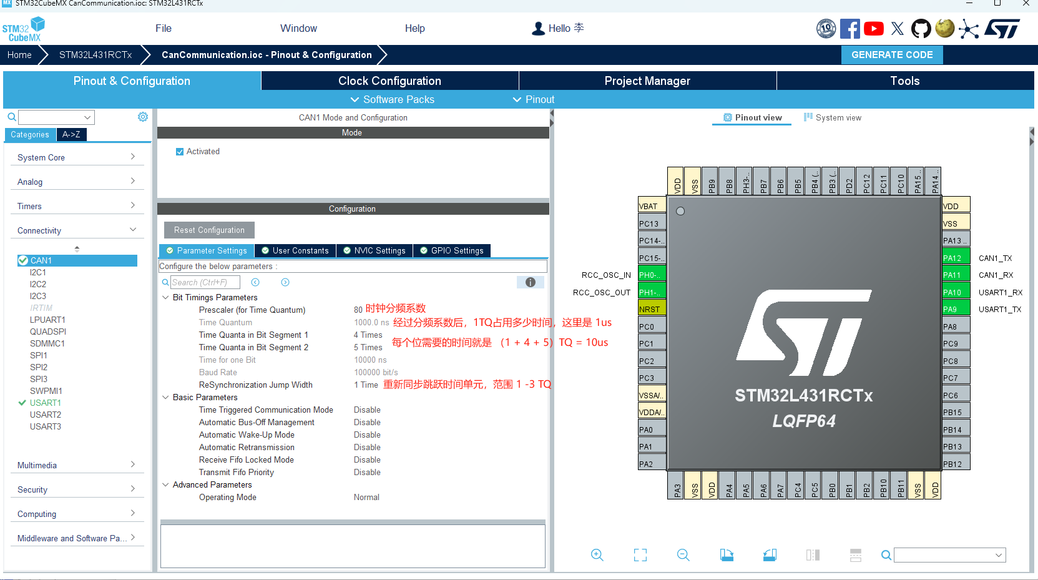Open the Window menu
This screenshot has width=1038, height=580.
(x=298, y=28)
